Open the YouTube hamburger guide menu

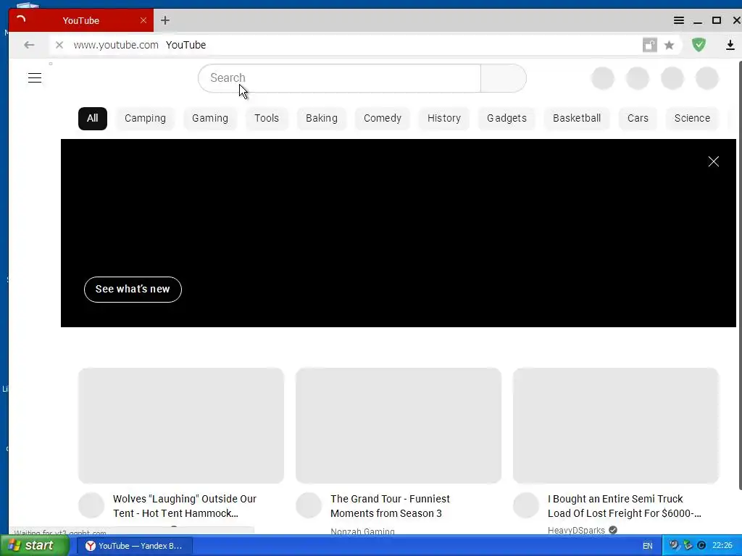35,78
